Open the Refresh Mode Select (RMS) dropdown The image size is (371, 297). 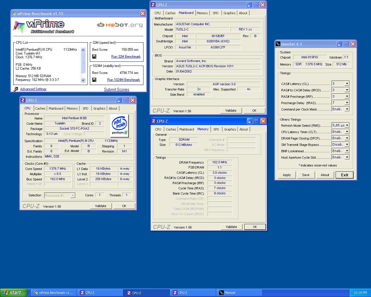347,125
